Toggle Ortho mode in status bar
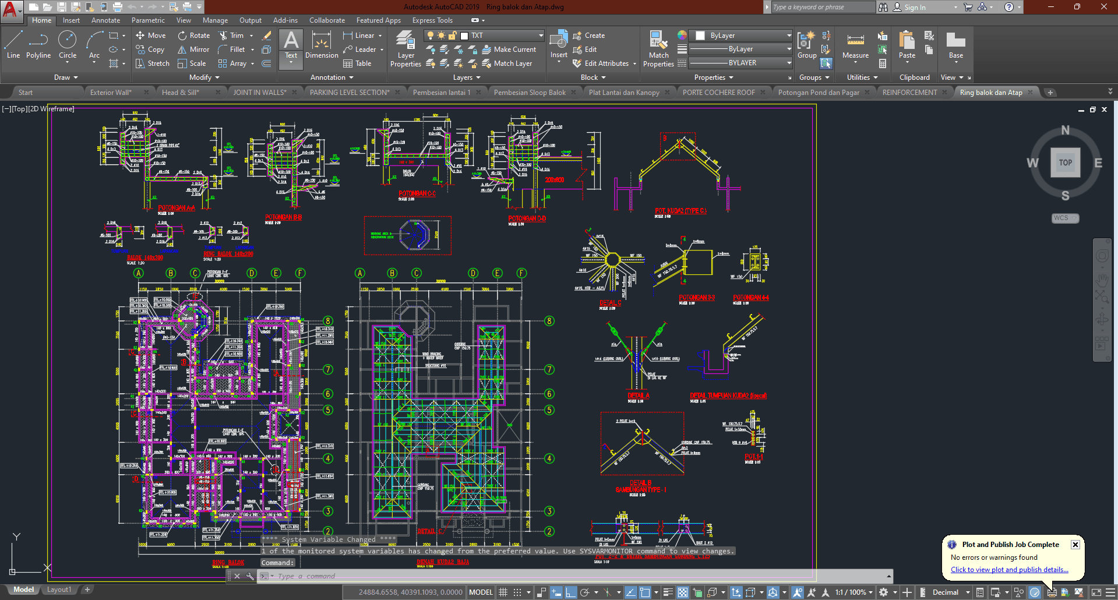Viewport: 1118px width, 600px height. [x=570, y=592]
